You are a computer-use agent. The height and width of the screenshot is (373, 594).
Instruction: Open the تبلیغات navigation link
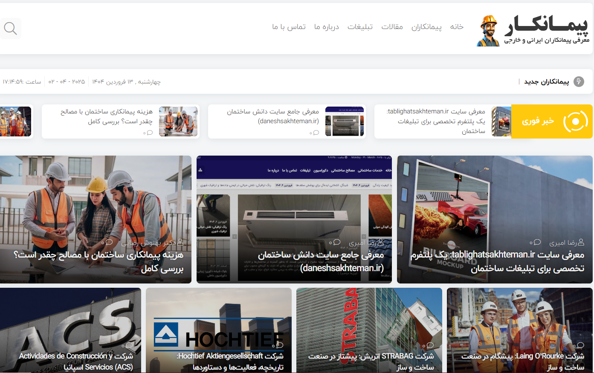pyautogui.click(x=360, y=27)
